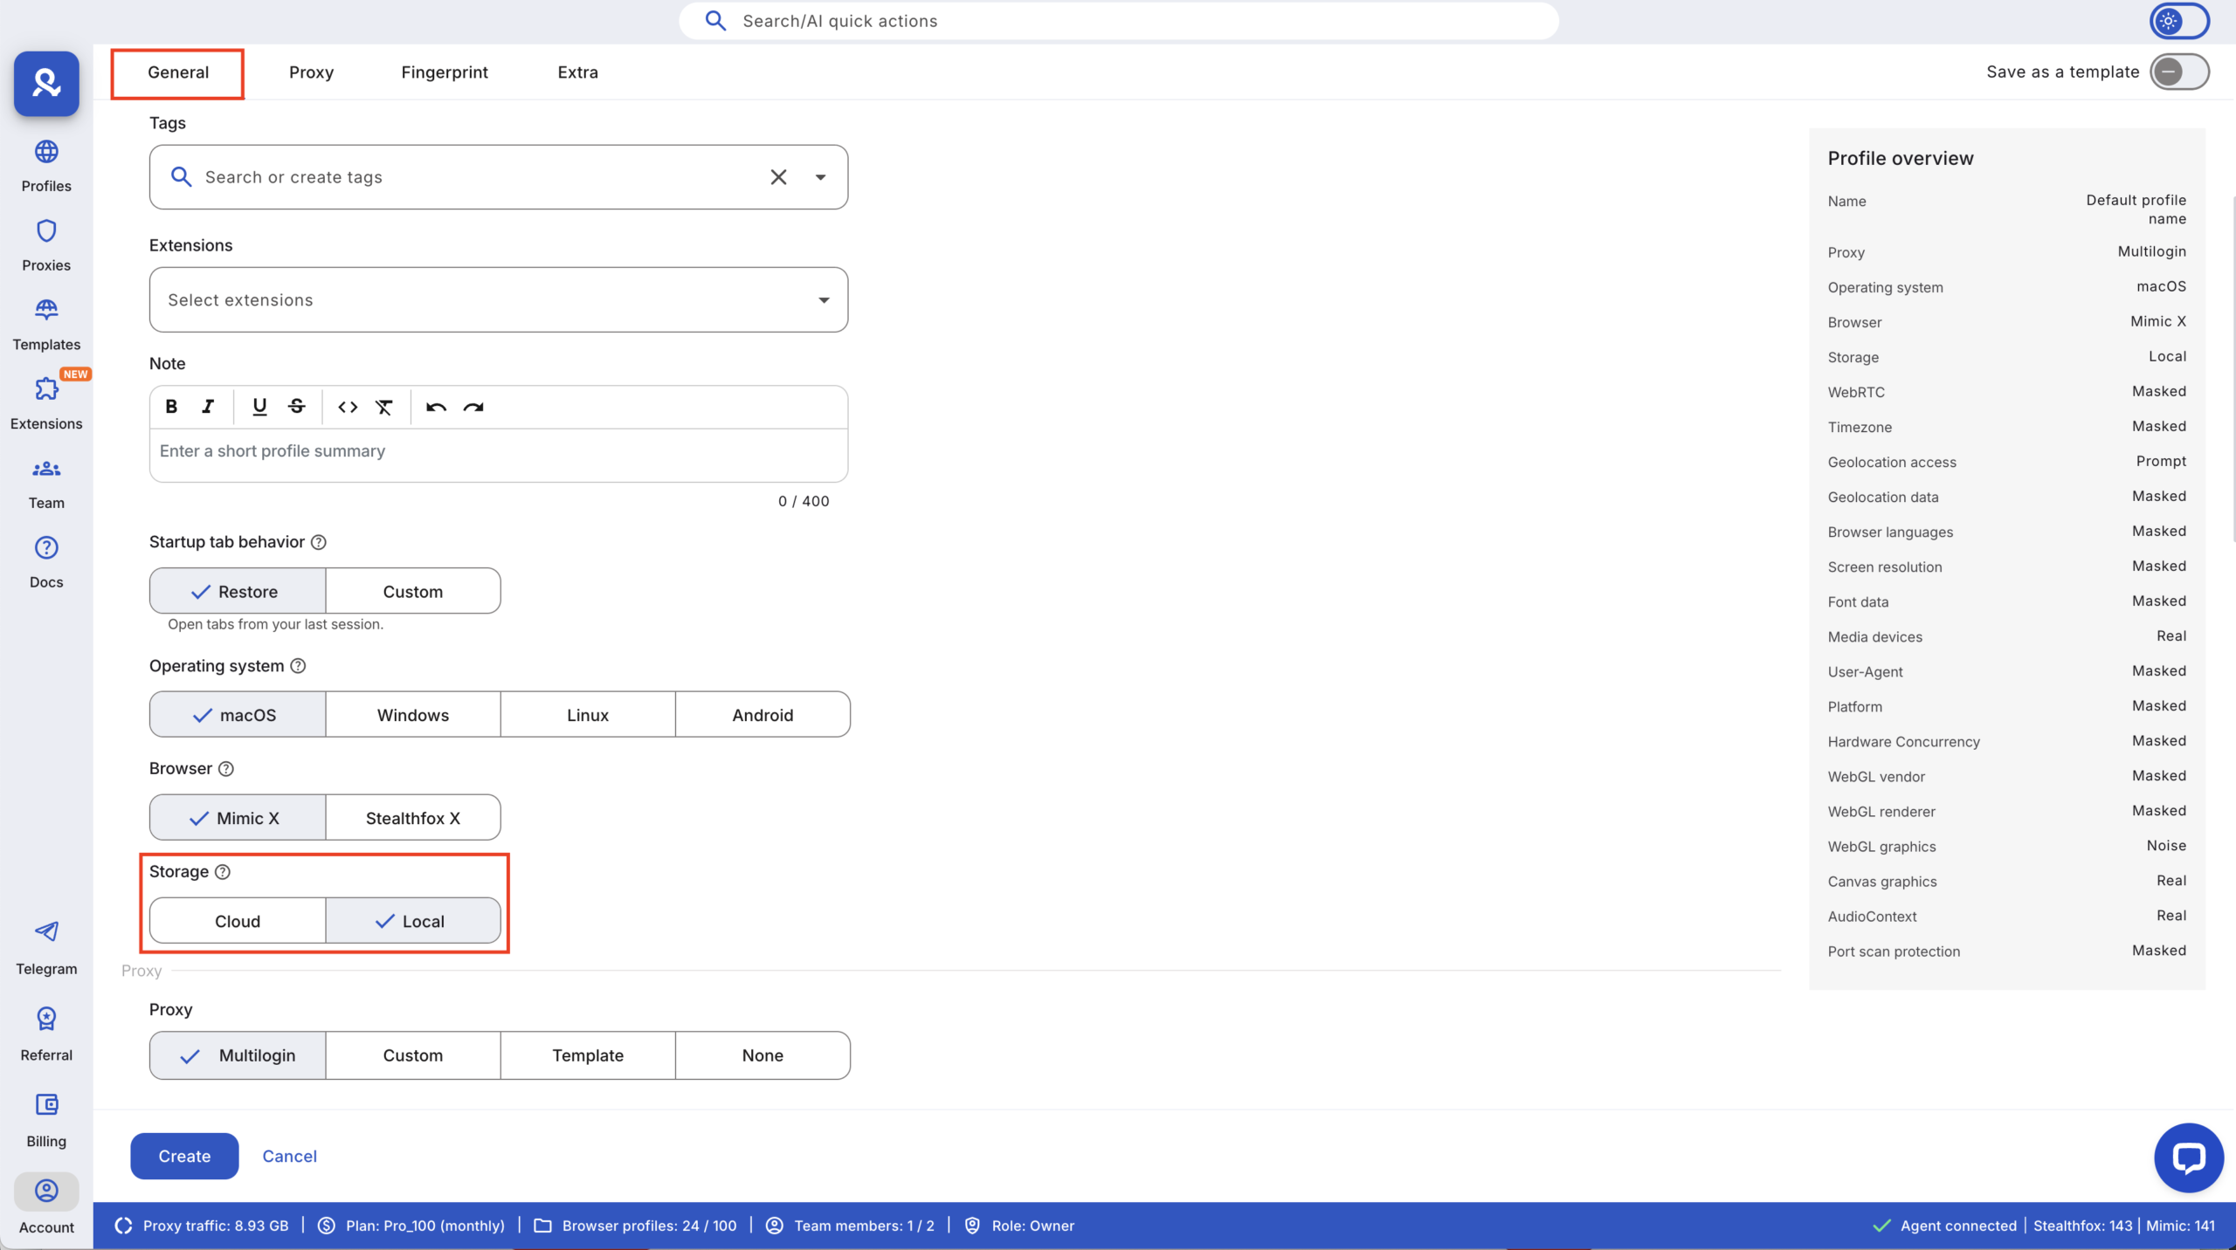Open the Proxies section in sidebar
2236x1250 pixels.
[45, 242]
